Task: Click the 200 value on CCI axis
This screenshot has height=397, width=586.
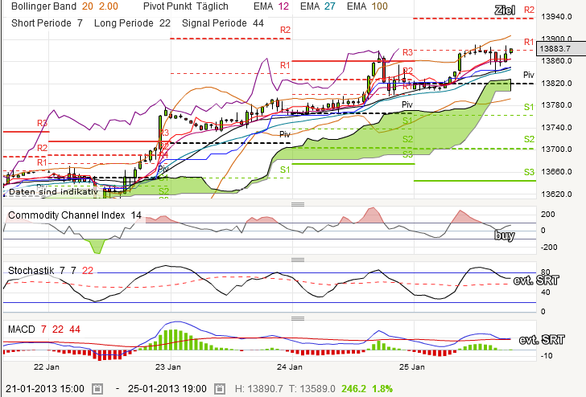Action: [548, 214]
